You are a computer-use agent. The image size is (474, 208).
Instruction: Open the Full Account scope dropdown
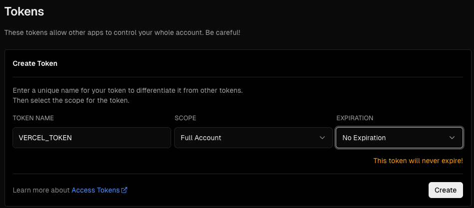pyautogui.click(x=253, y=138)
